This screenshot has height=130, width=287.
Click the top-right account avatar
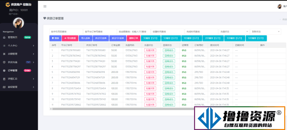[x=279, y=6]
